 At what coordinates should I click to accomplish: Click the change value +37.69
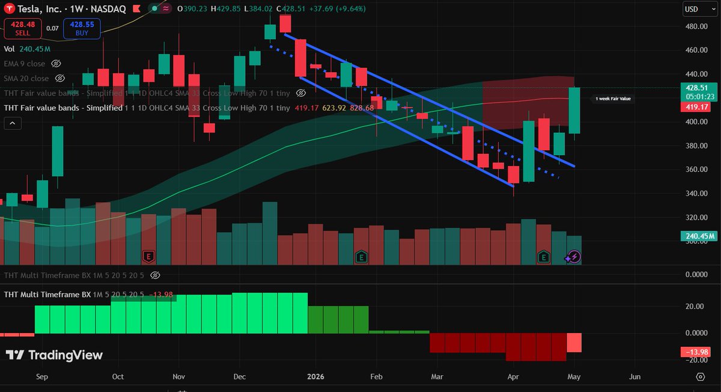coord(321,9)
